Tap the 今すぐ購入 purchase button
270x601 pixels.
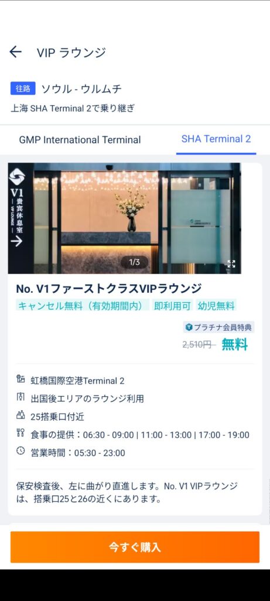click(135, 547)
